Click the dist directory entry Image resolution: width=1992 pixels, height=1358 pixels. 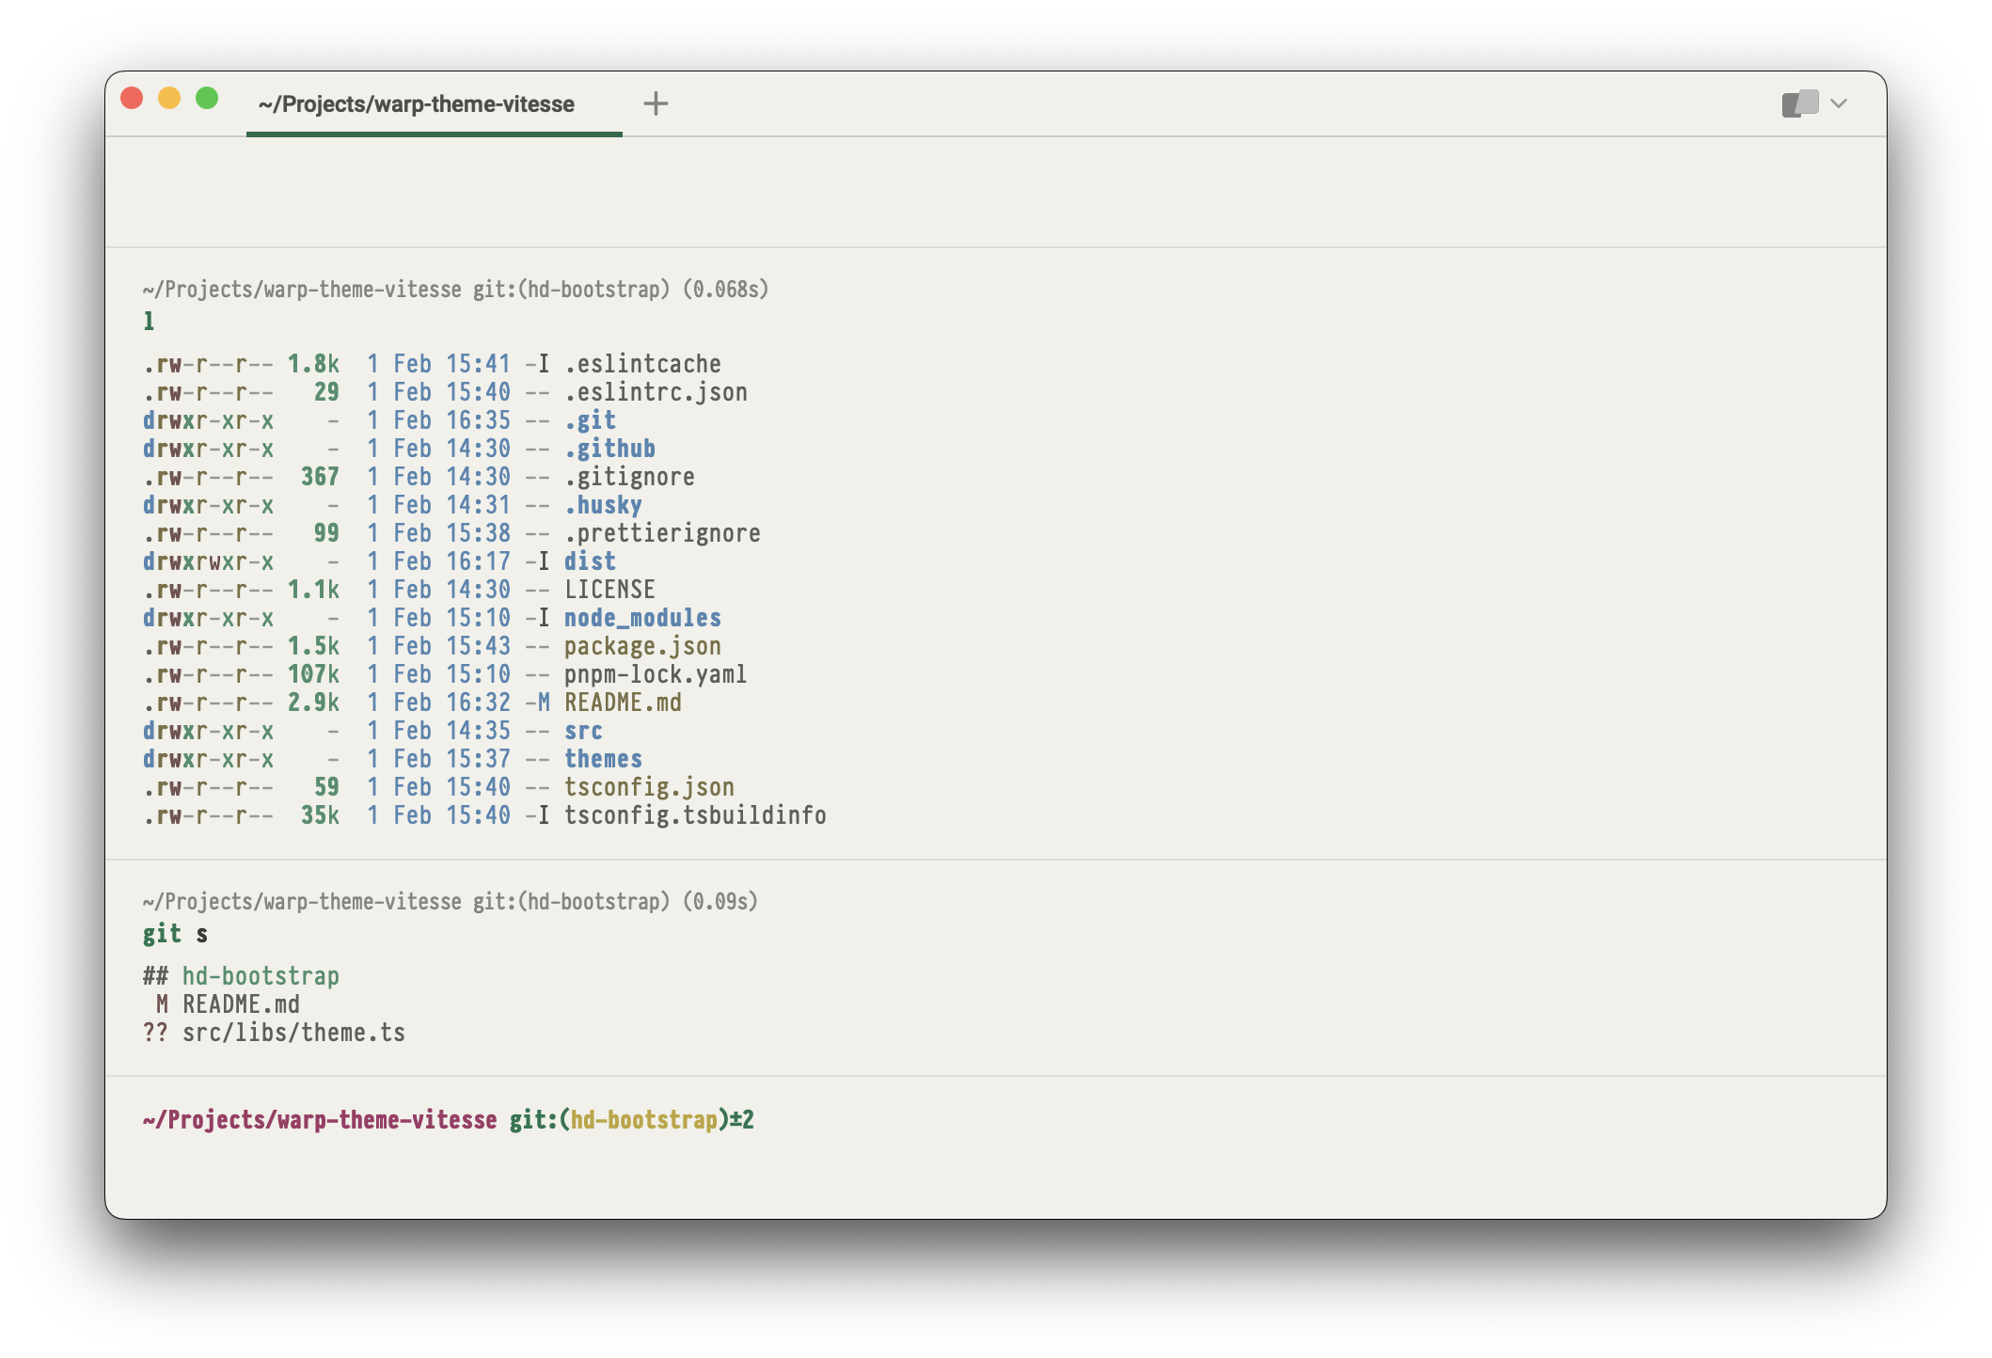pyautogui.click(x=590, y=561)
